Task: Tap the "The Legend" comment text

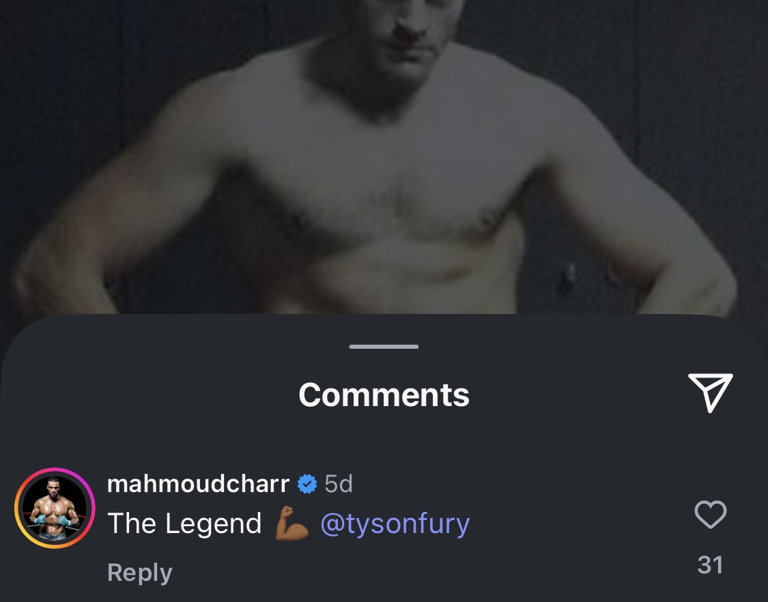Action: tap(184, 524)
